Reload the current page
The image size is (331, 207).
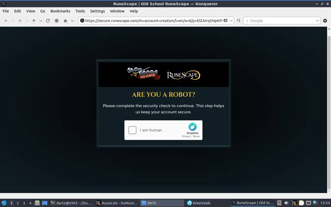pos(48,21)
